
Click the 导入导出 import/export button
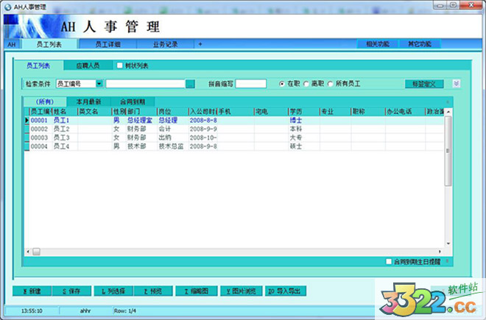coord(284,291)
